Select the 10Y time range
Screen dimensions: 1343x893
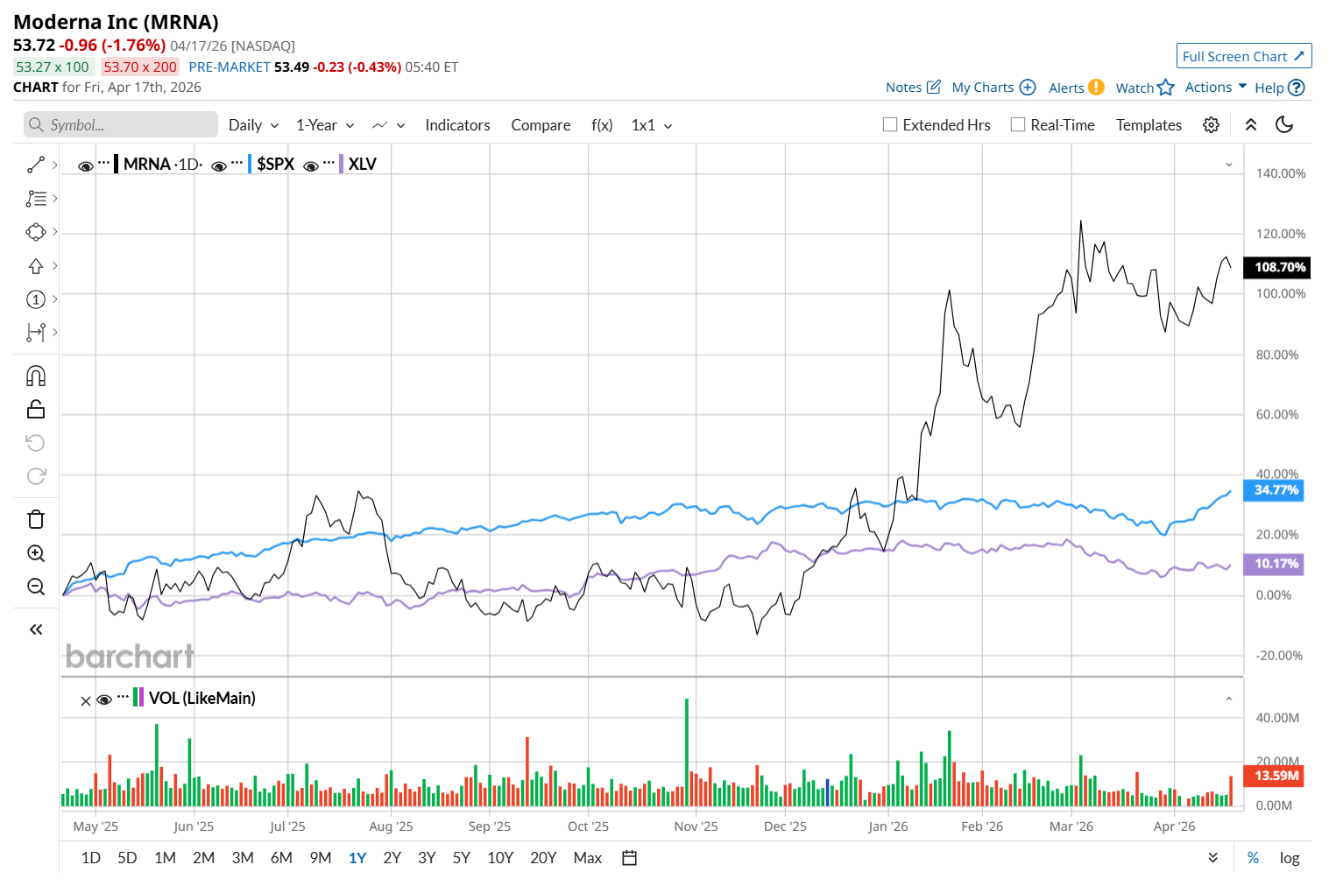click(x=500, y=858)
